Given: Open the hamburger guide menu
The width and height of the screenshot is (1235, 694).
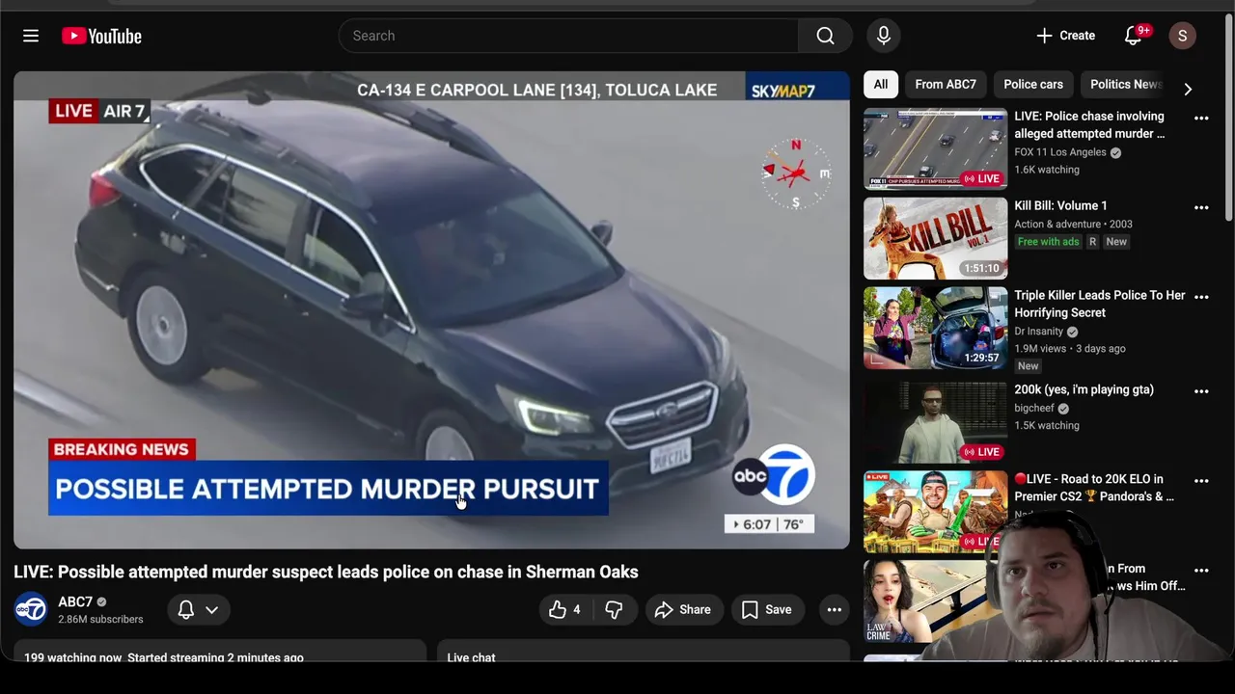Looking at the screenshot, I should [x=31, y=36].
